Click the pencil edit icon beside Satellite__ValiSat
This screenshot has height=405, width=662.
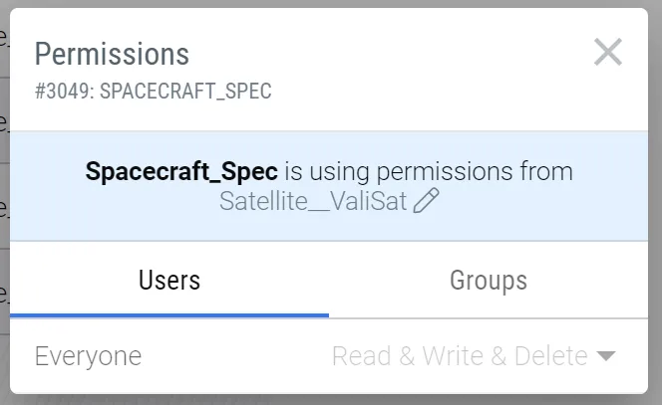[426, 201]
